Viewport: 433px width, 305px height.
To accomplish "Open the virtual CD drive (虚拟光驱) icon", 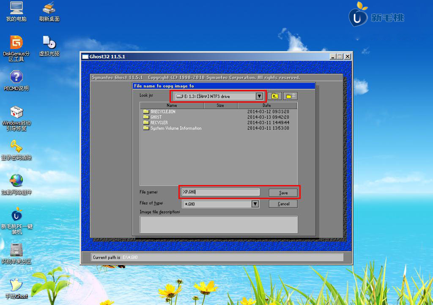I will pyautogui.click(x=49, y=46).
